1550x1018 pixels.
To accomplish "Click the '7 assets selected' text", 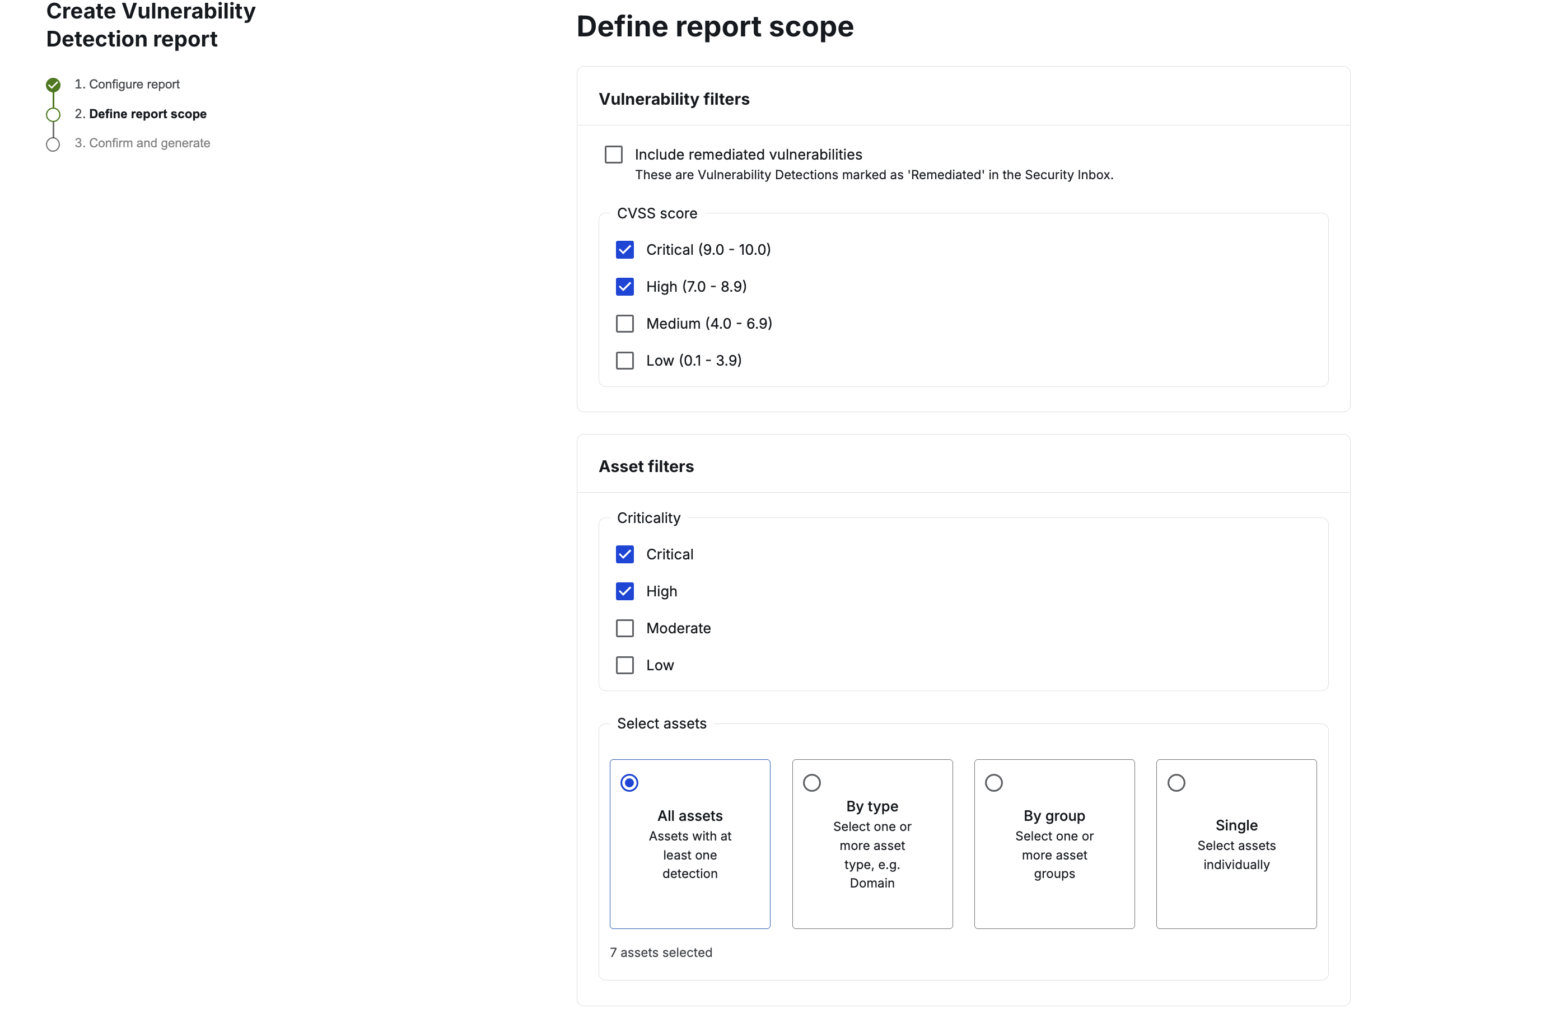I will (x=661, y=952).
